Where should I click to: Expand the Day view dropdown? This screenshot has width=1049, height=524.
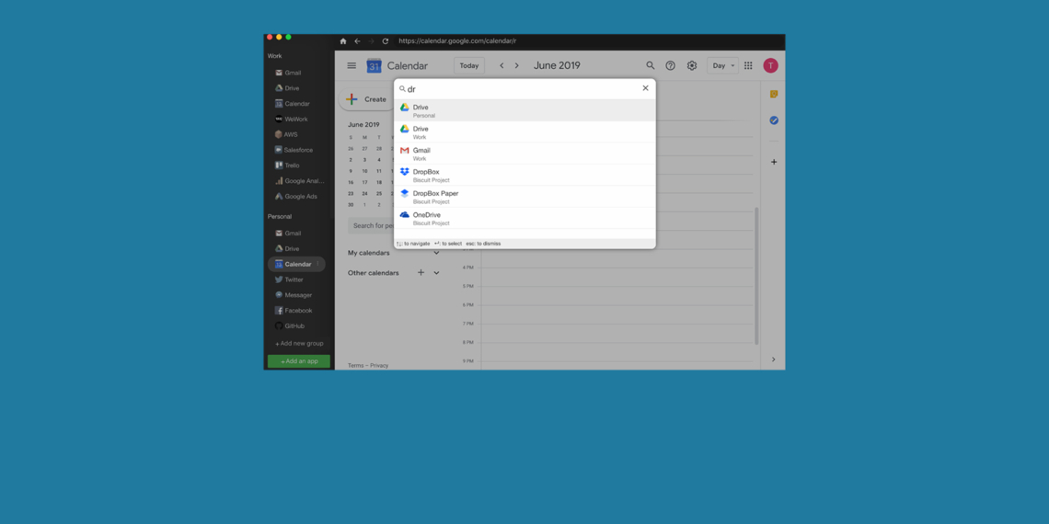pyautogui.click(x=723, y=66)
